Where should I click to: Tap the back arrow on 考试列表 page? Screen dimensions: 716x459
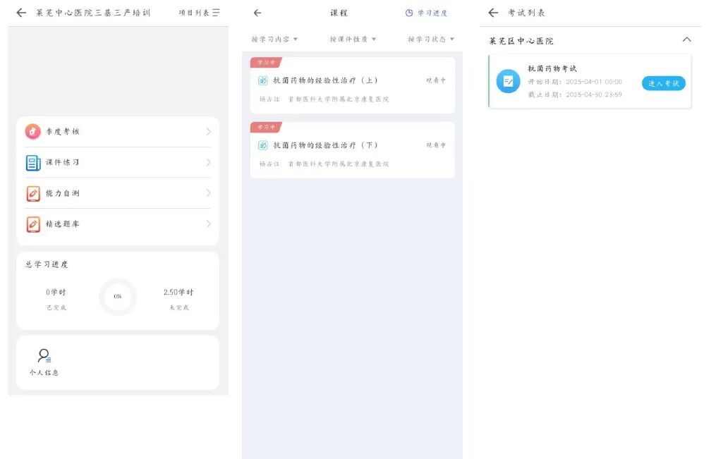pos(492,12)
